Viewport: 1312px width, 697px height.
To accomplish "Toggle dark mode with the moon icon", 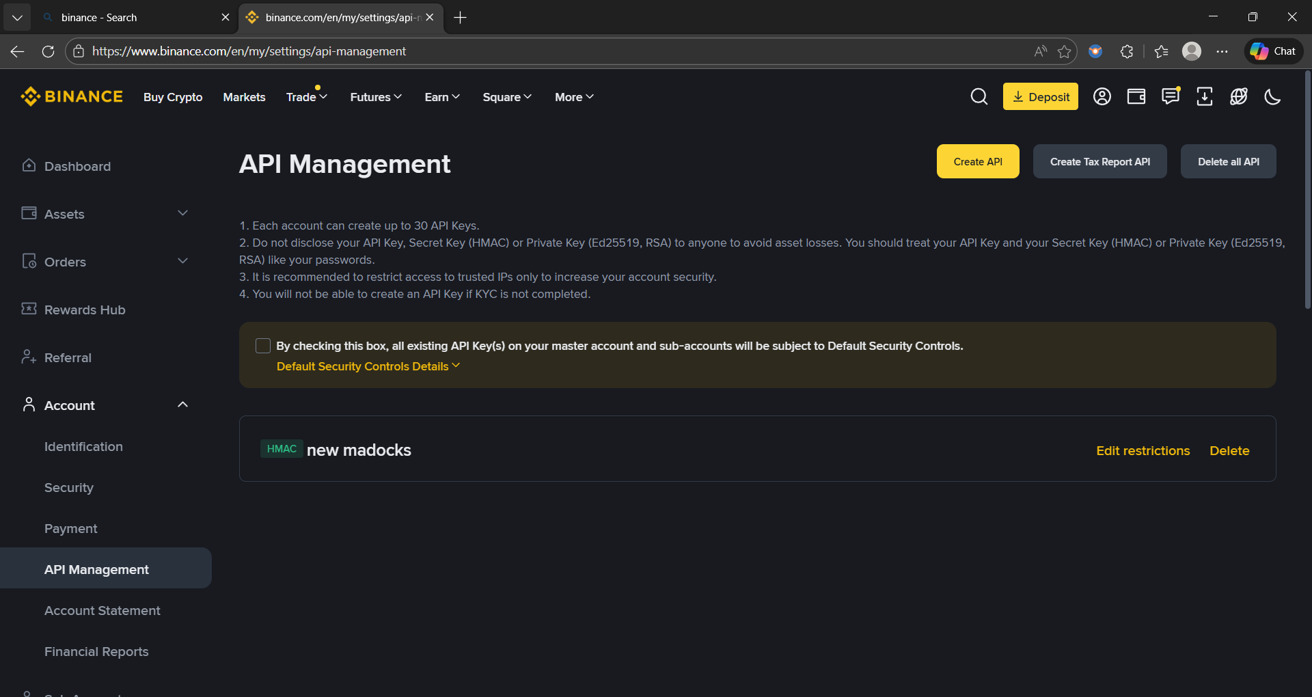I will tap(1272, 96).
